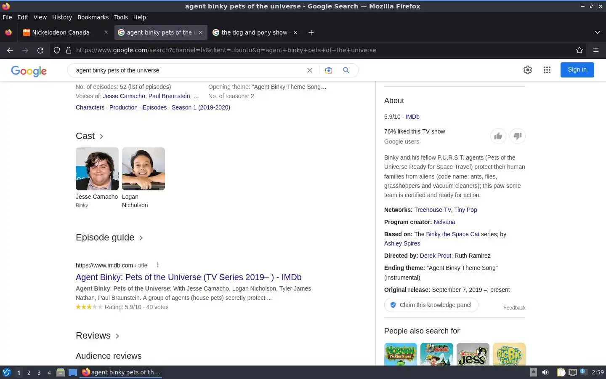
Task: Click the volume icon in system tray
Action: (545, 372)
